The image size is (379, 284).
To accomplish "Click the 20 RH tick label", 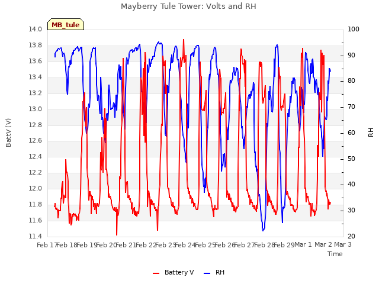I will [351, 236].
